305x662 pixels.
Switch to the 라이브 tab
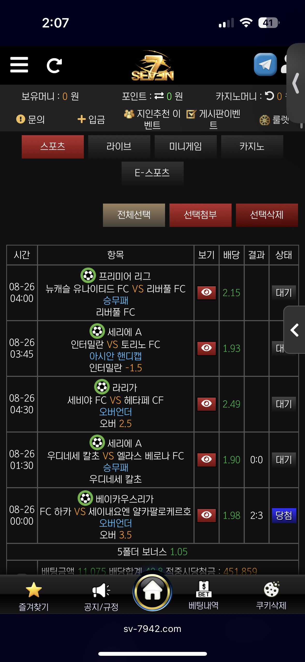pos(119,147)
